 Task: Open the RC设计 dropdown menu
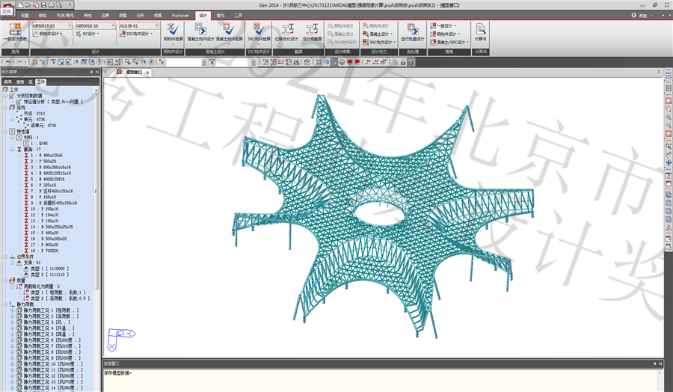coord(87,34)
